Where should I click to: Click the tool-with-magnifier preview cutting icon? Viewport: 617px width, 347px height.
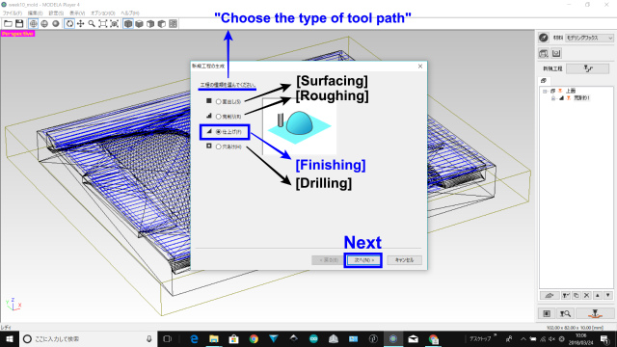(566, 313)
